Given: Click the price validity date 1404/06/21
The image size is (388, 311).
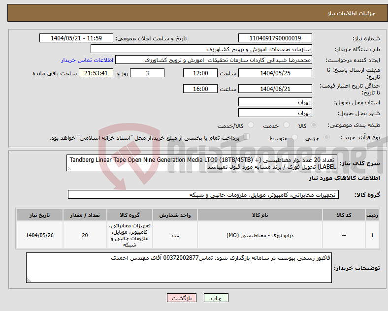Looking at the screenshot, I should click(275, 89).
